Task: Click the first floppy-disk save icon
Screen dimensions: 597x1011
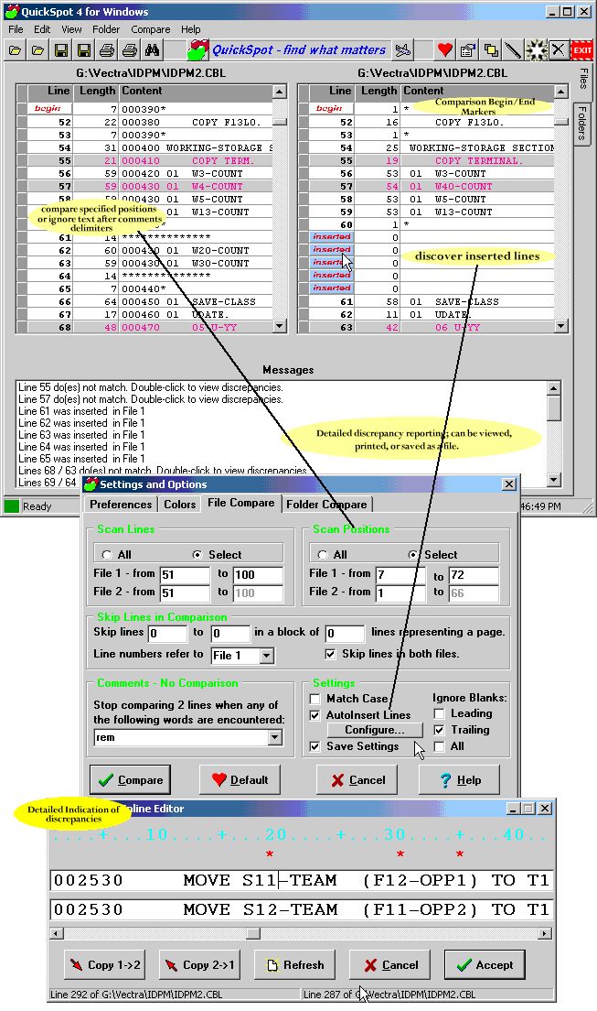Action: click(61, 50)
